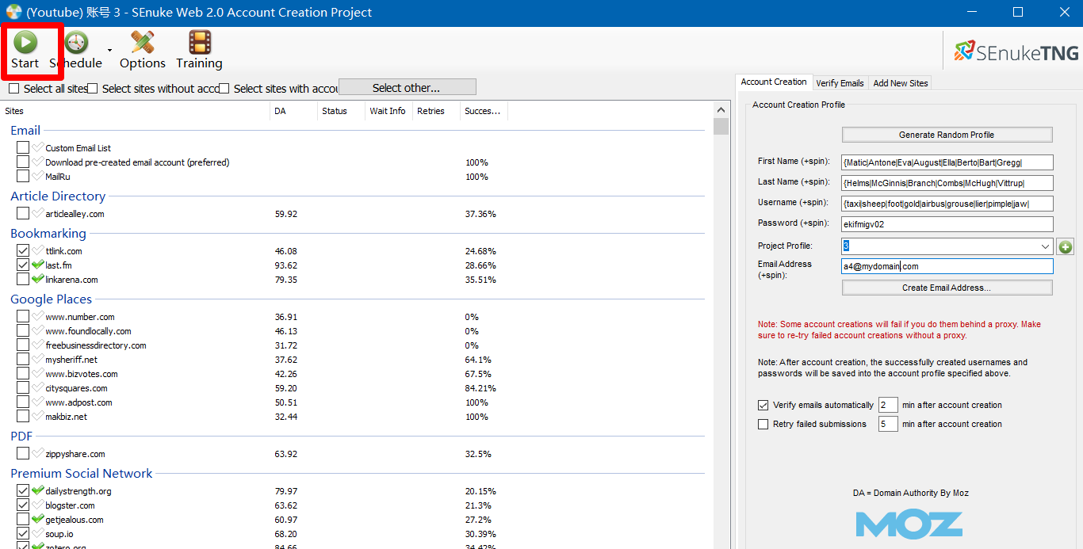
Task: Enable the Select all sites checkbox
Action: 14,89
